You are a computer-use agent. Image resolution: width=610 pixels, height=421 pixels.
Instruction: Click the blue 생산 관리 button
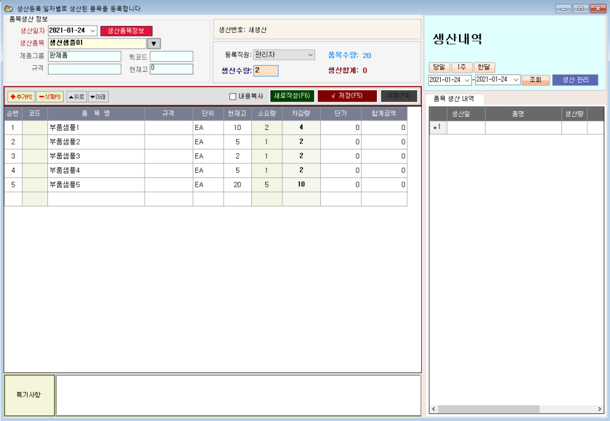tap(575, 80)
